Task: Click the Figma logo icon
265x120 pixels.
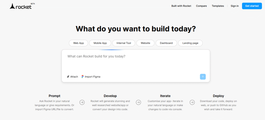Action: 83,77
